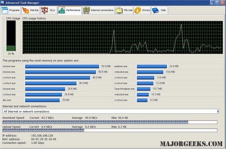
Task: Click the 52.4 MB chrome.exe memory bar
Action: [x=62, y=66]
